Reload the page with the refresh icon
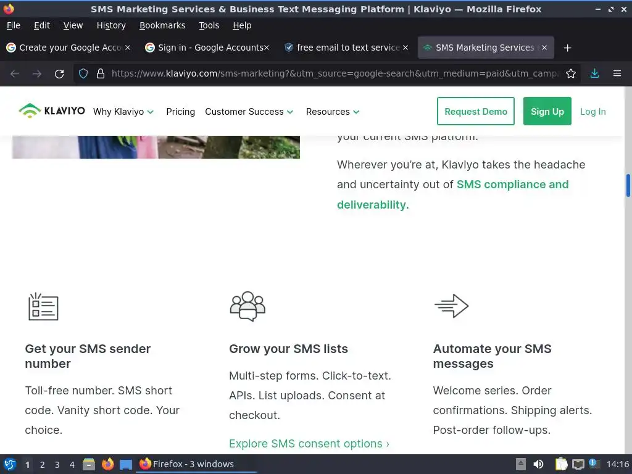Viewport: 632px width, 474px height. point(59,74)
